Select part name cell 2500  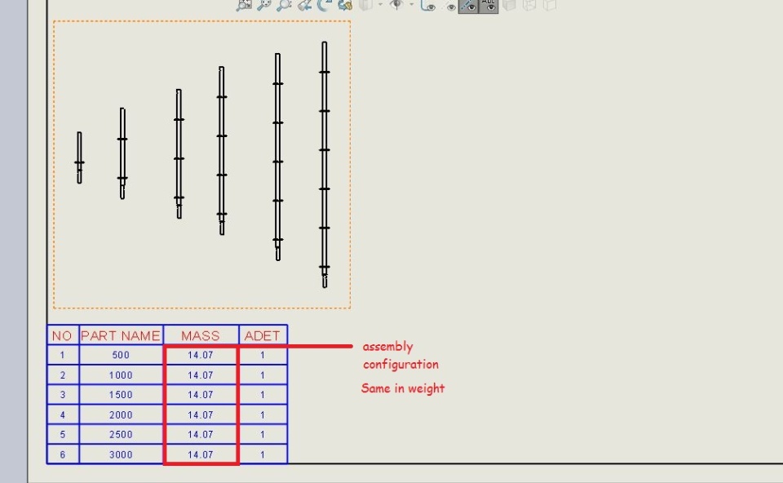(121, 435)
